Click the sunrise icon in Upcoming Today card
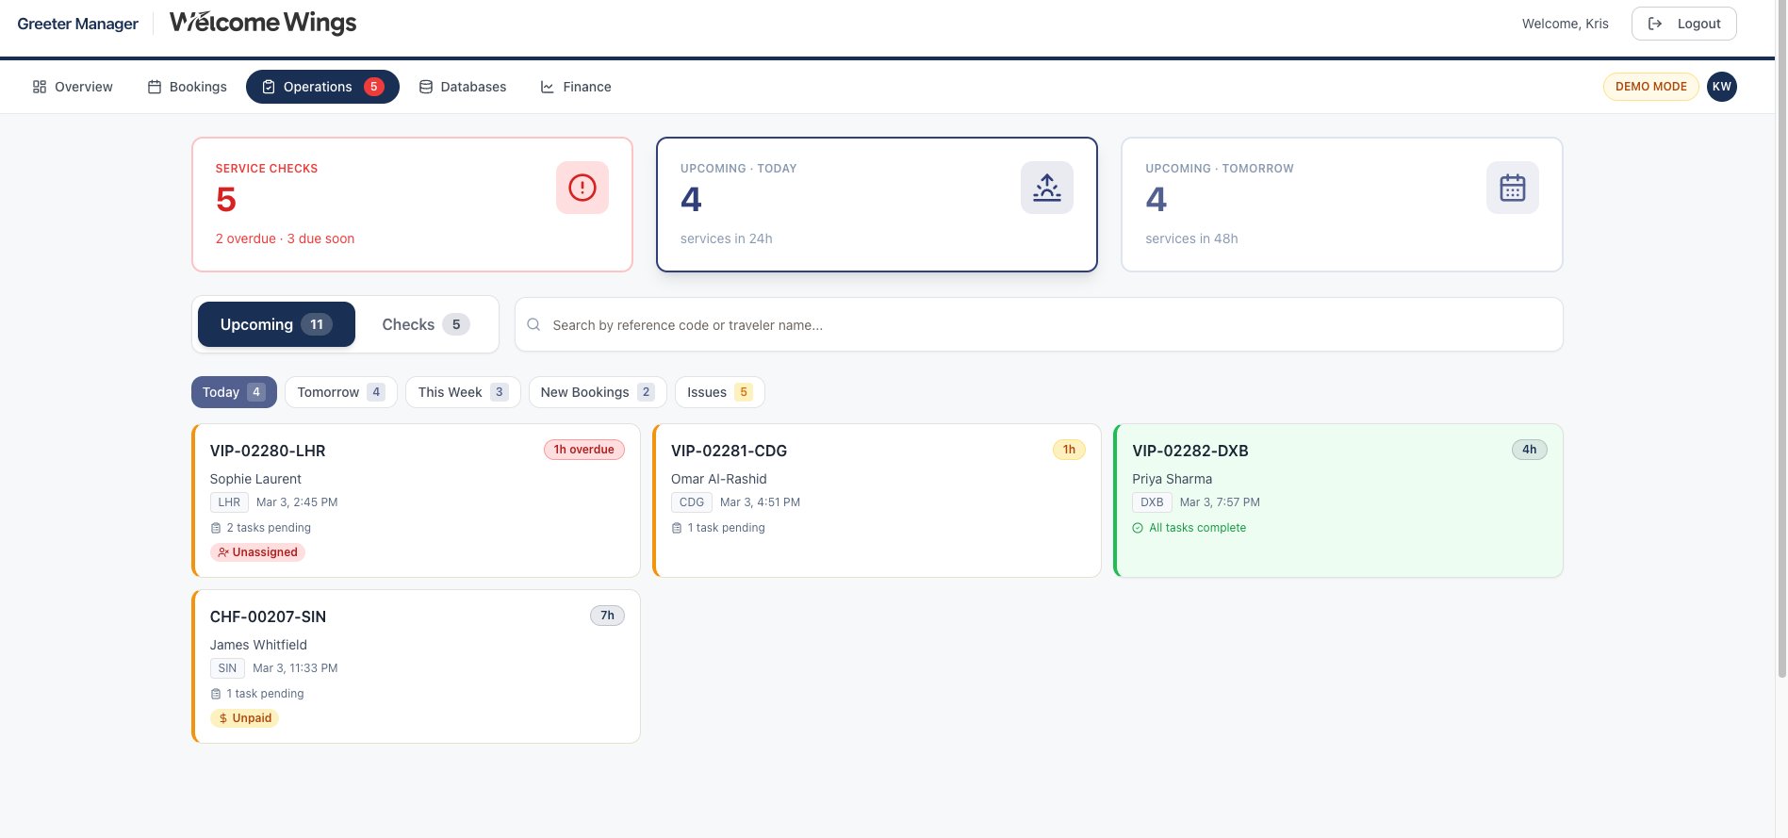 pos(1046,188)
